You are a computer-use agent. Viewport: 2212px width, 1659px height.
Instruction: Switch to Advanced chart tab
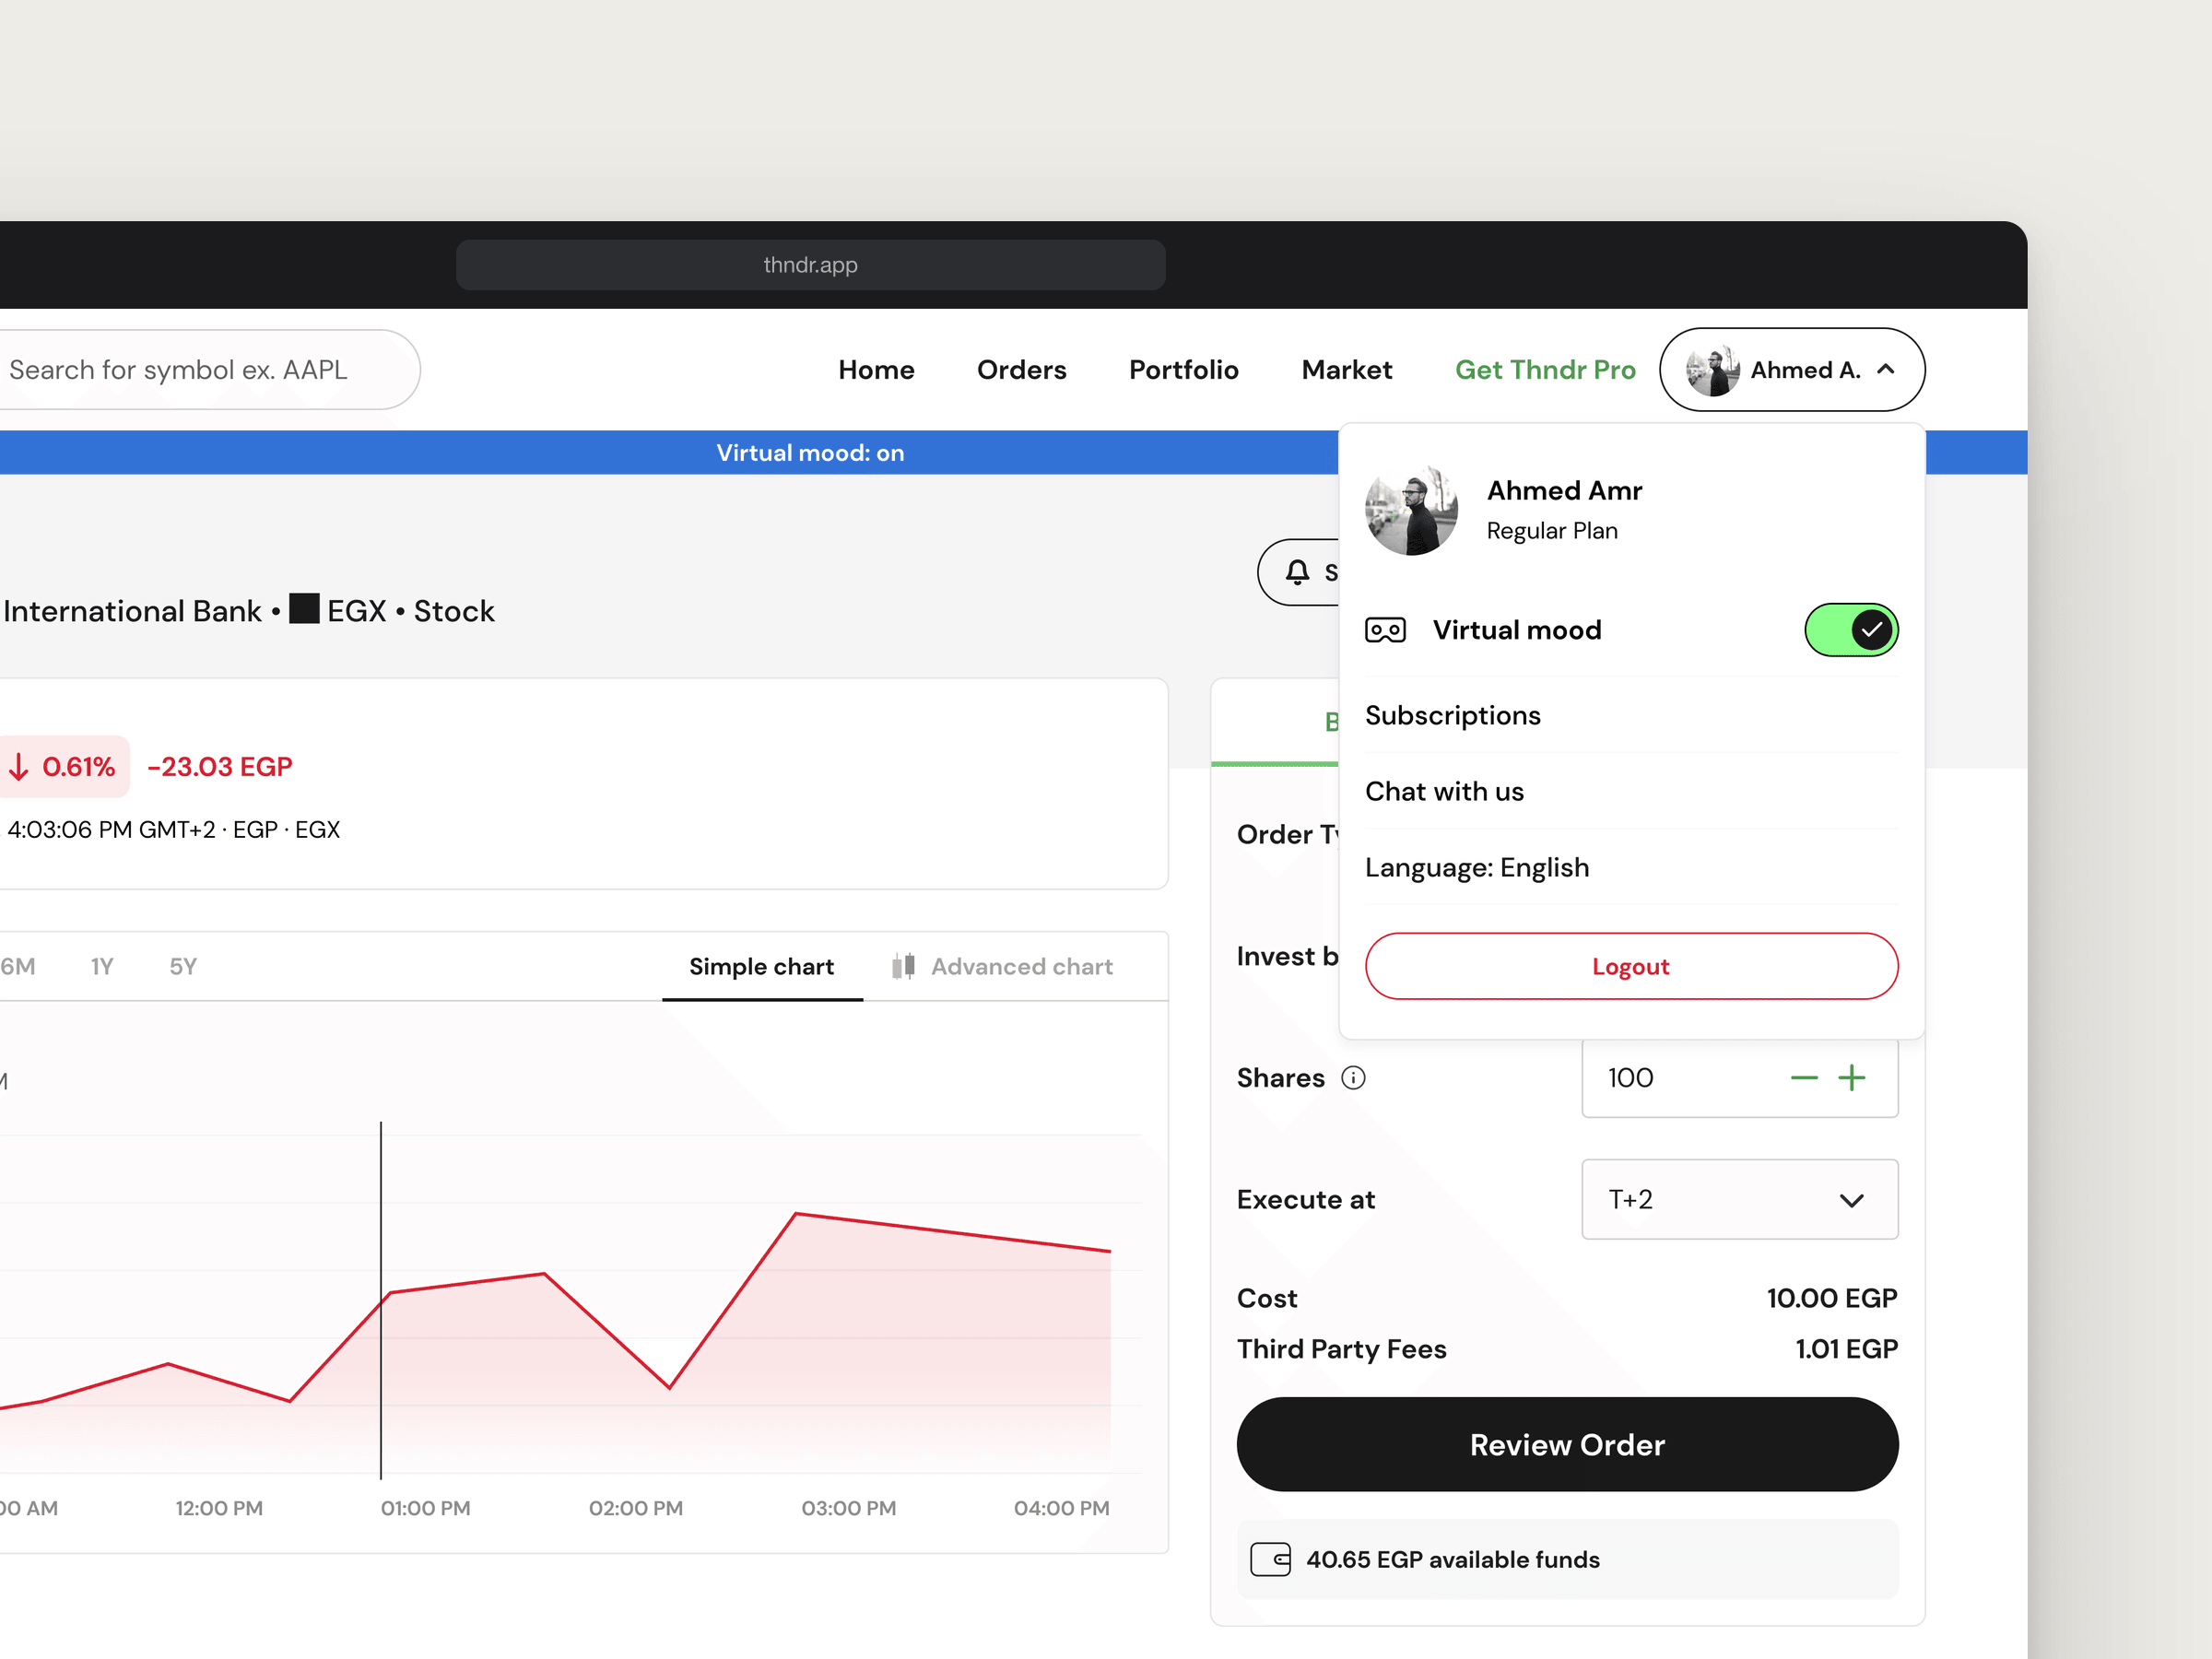coord(1002,966)
